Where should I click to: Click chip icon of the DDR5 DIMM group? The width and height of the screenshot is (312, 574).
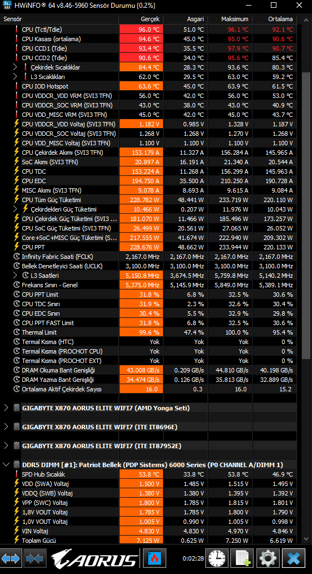[17, 465]
